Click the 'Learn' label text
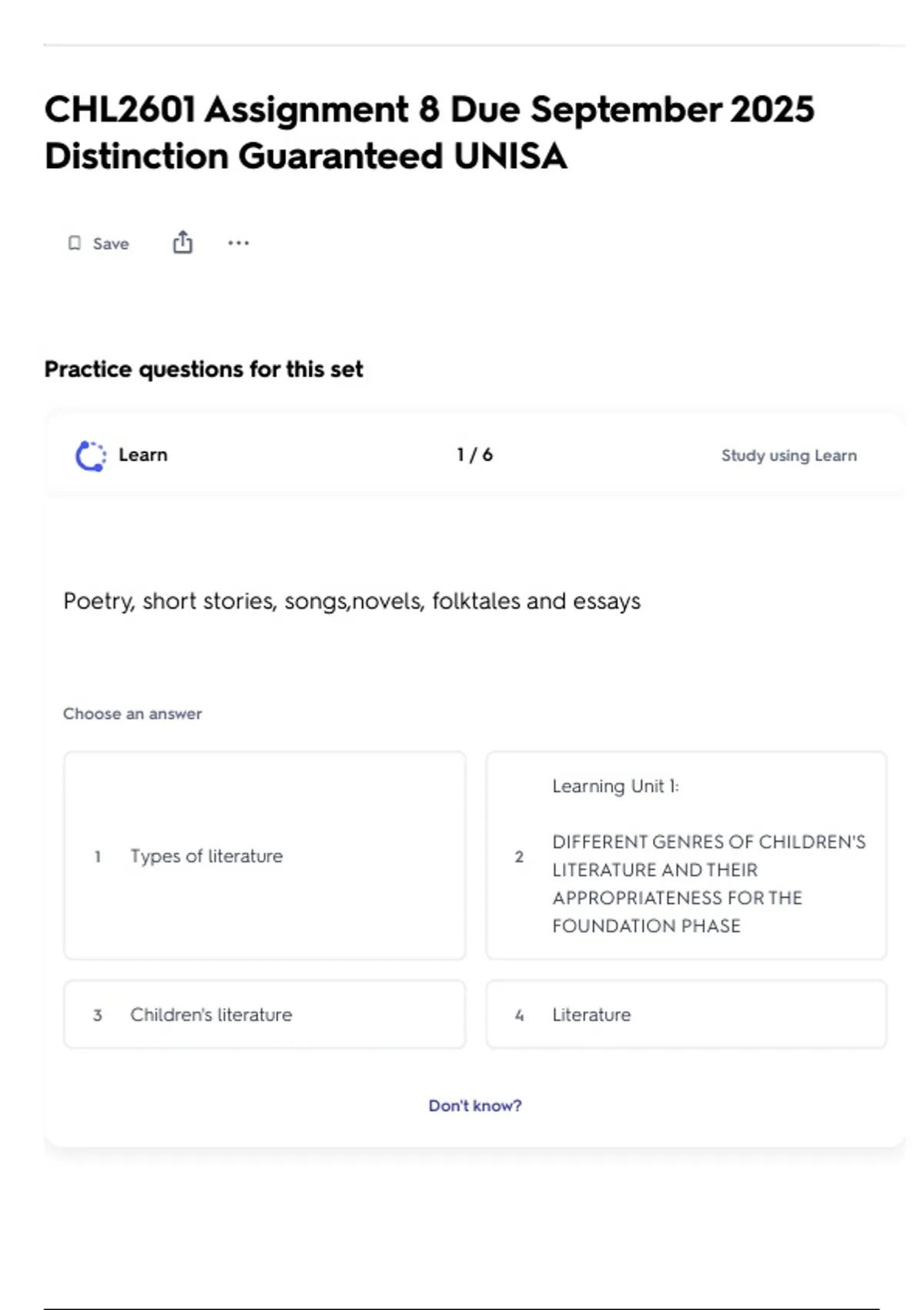The width and height of the screenshot is (924, 1310). 143,455
